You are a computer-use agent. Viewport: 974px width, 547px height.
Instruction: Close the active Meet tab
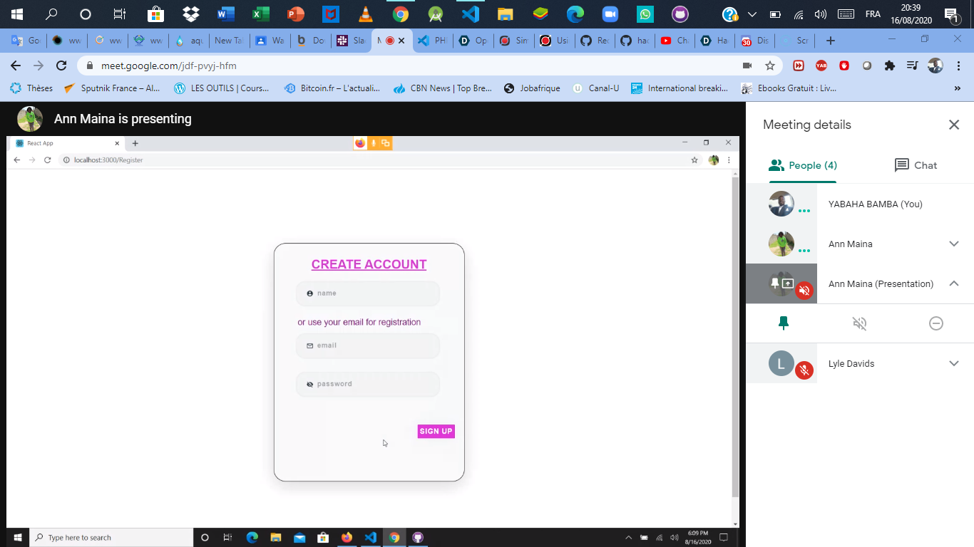point(401,41)
